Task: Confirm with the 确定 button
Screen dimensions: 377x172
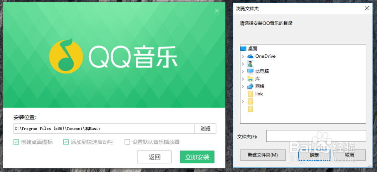Action: click(x=314, y=155)
